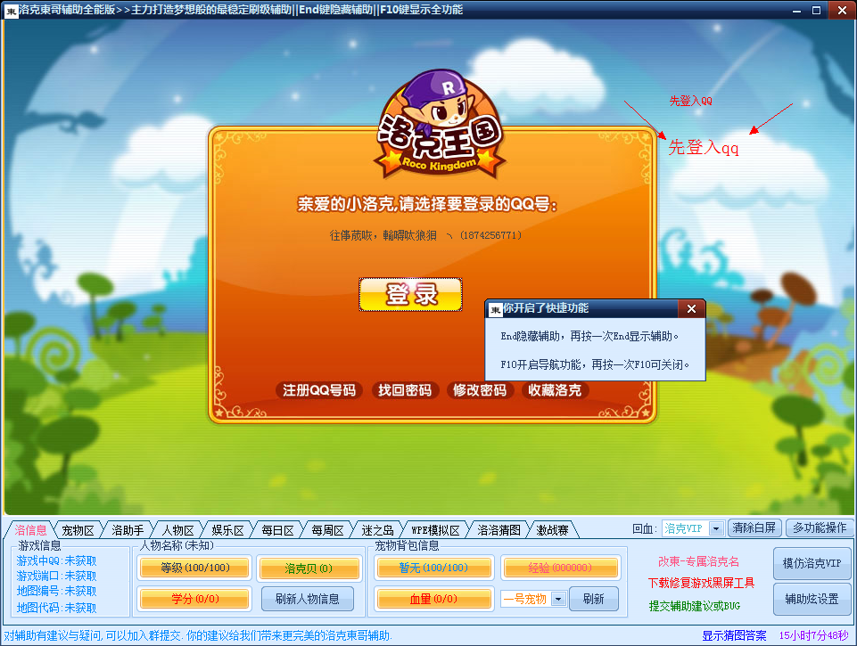857x646 pixels.
Task: Switch to the 宠物区 tab
Action: point(78,529)
